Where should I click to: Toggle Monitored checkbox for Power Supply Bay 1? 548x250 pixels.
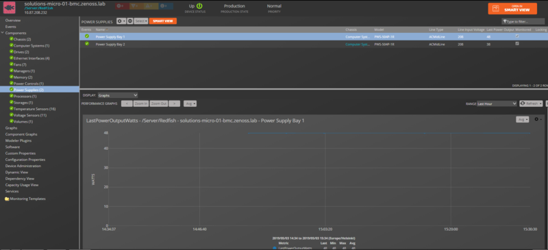coord(517,36)
